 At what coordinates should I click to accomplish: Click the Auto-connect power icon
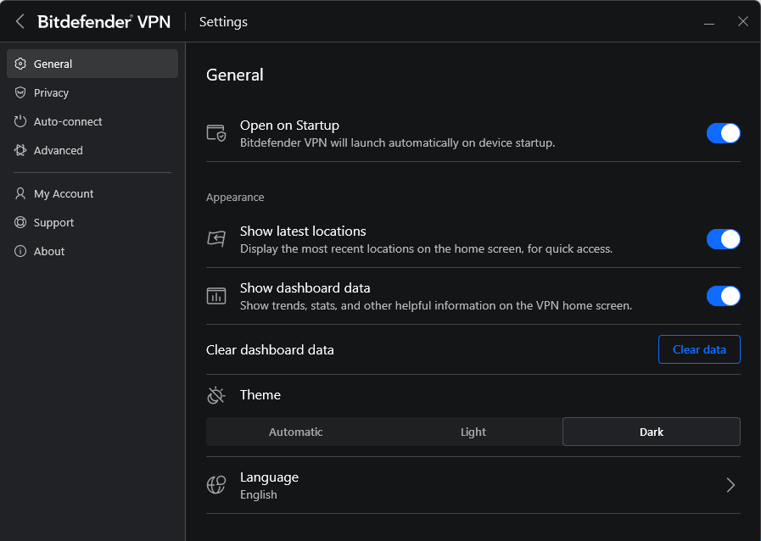click(x=20, y=121)
